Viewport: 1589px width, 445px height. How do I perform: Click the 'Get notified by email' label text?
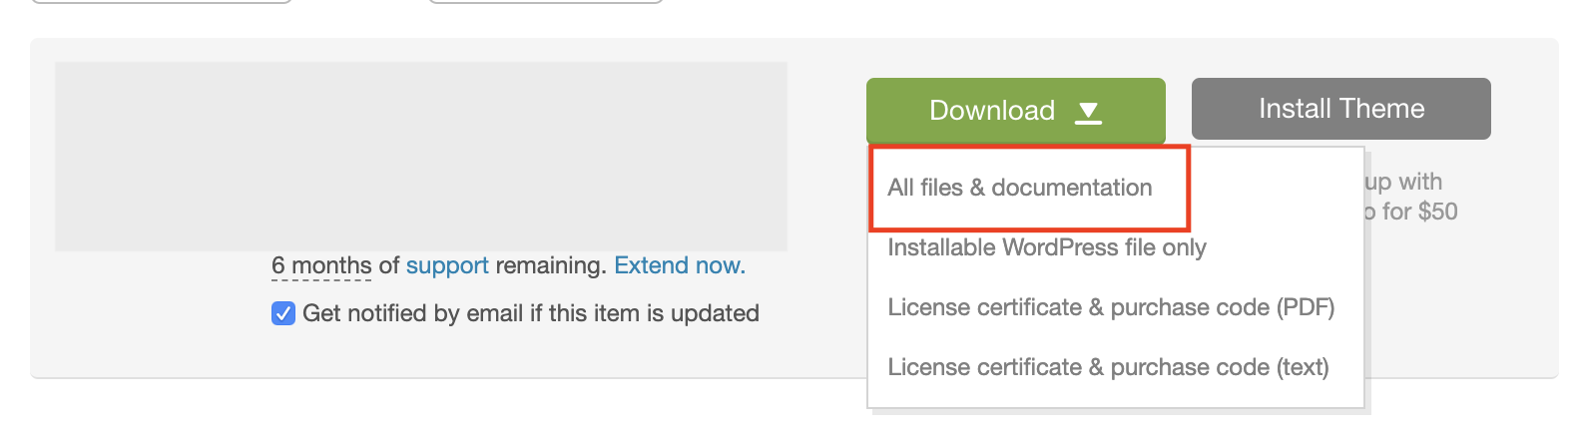530,313
